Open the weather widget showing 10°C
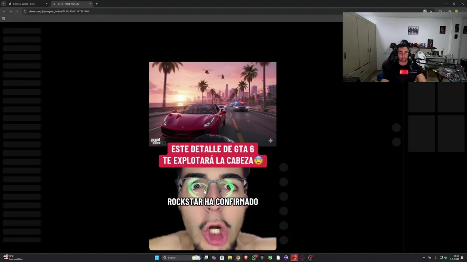467x262 pixels. pos(13,258)
